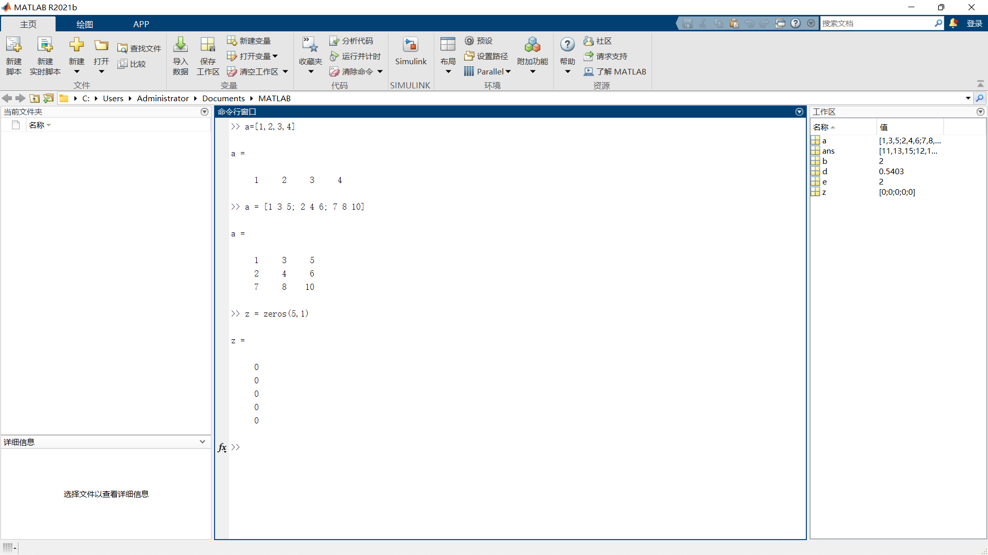The image size is (988, 555).
Task: Select variable ans in the Workspace
Action: coord(898,151)
